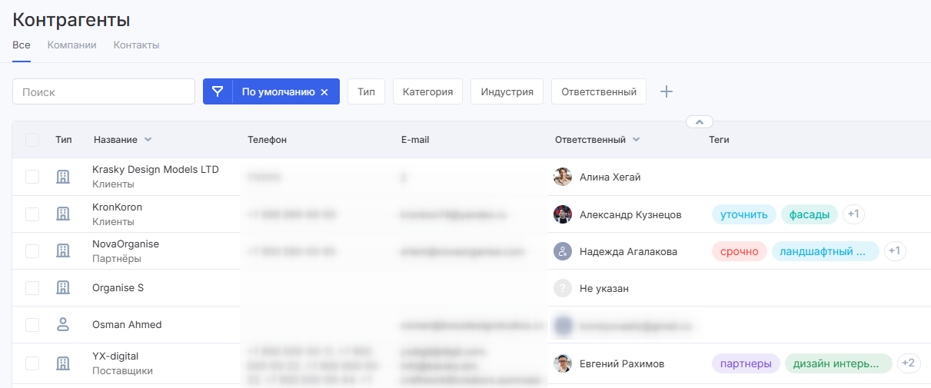Click in the Поиск search field
This screenshot has width=931, height=388.
(x=104, y=91)
